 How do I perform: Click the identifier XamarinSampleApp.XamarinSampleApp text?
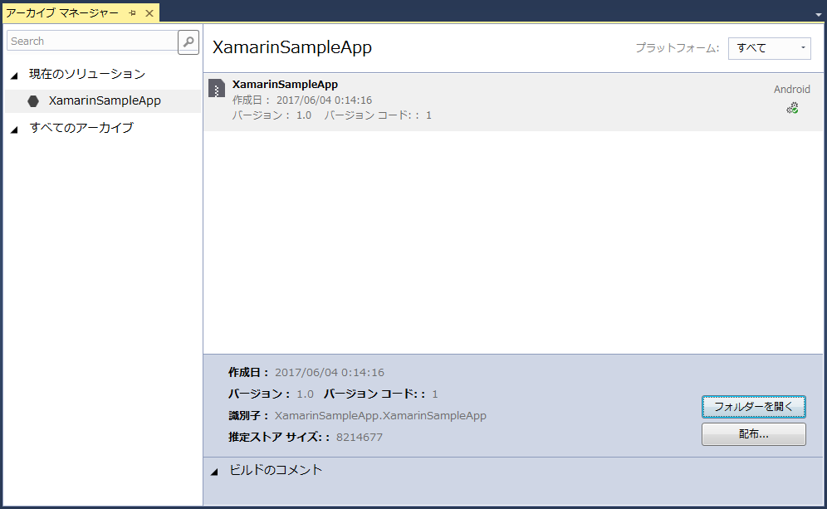380,416
